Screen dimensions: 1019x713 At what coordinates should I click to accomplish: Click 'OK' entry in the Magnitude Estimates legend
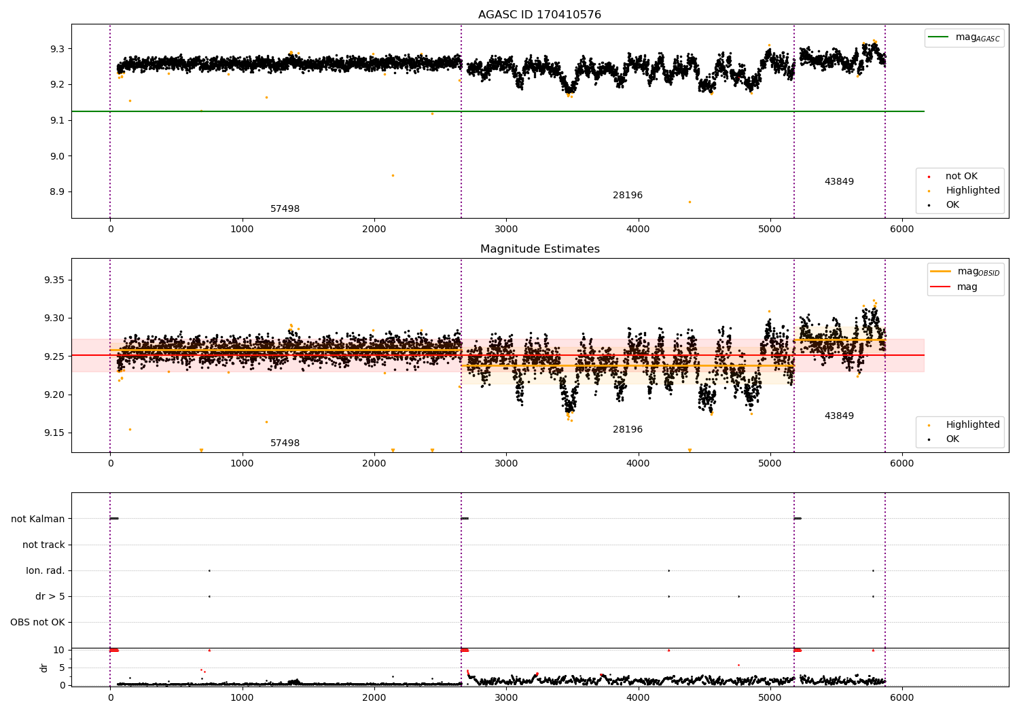952,439
